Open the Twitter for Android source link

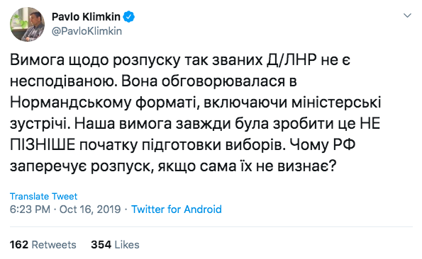[x=177, y=209]
